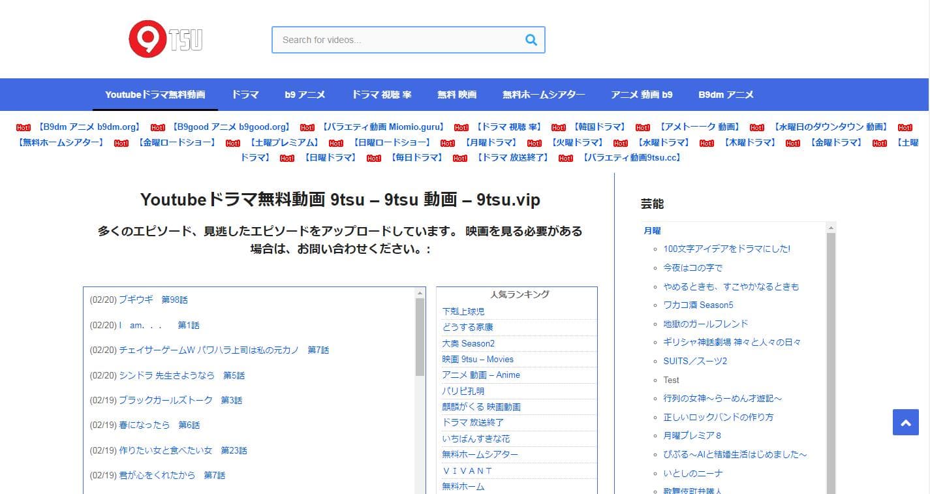Open sidebar item いとしのニーナ
Image resolution: width=930 pixels, height=494 pixels.
693,473
